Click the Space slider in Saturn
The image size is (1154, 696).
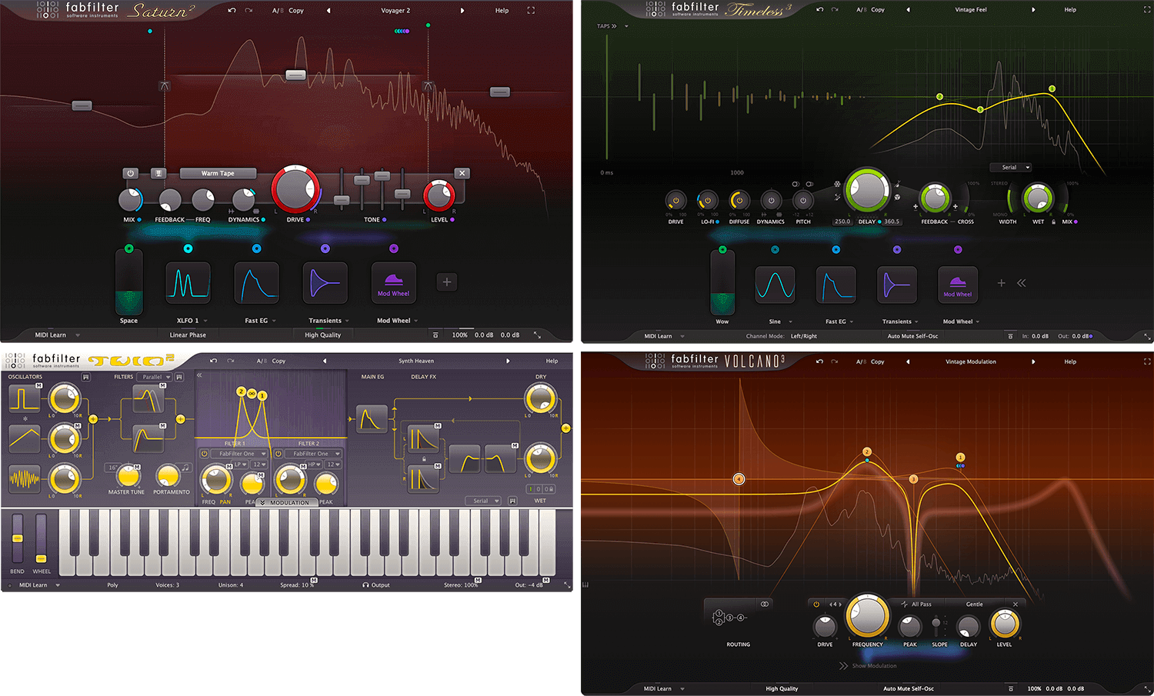click(128, 282)
